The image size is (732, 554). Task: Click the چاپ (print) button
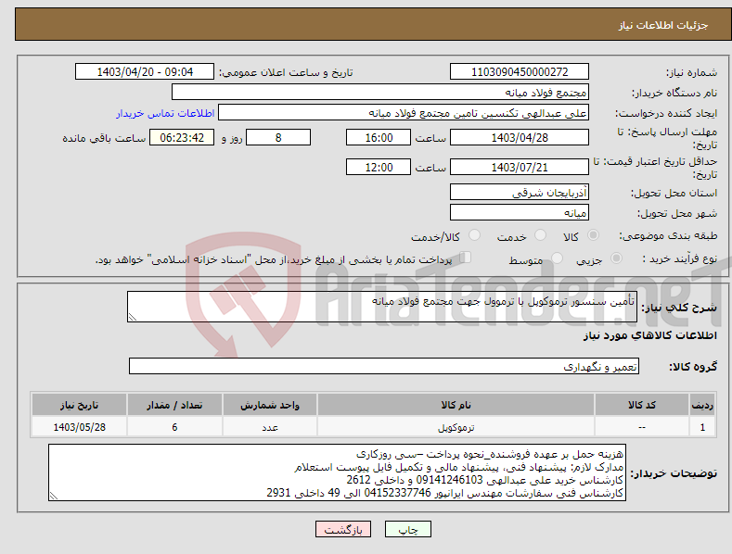(407, 529)
